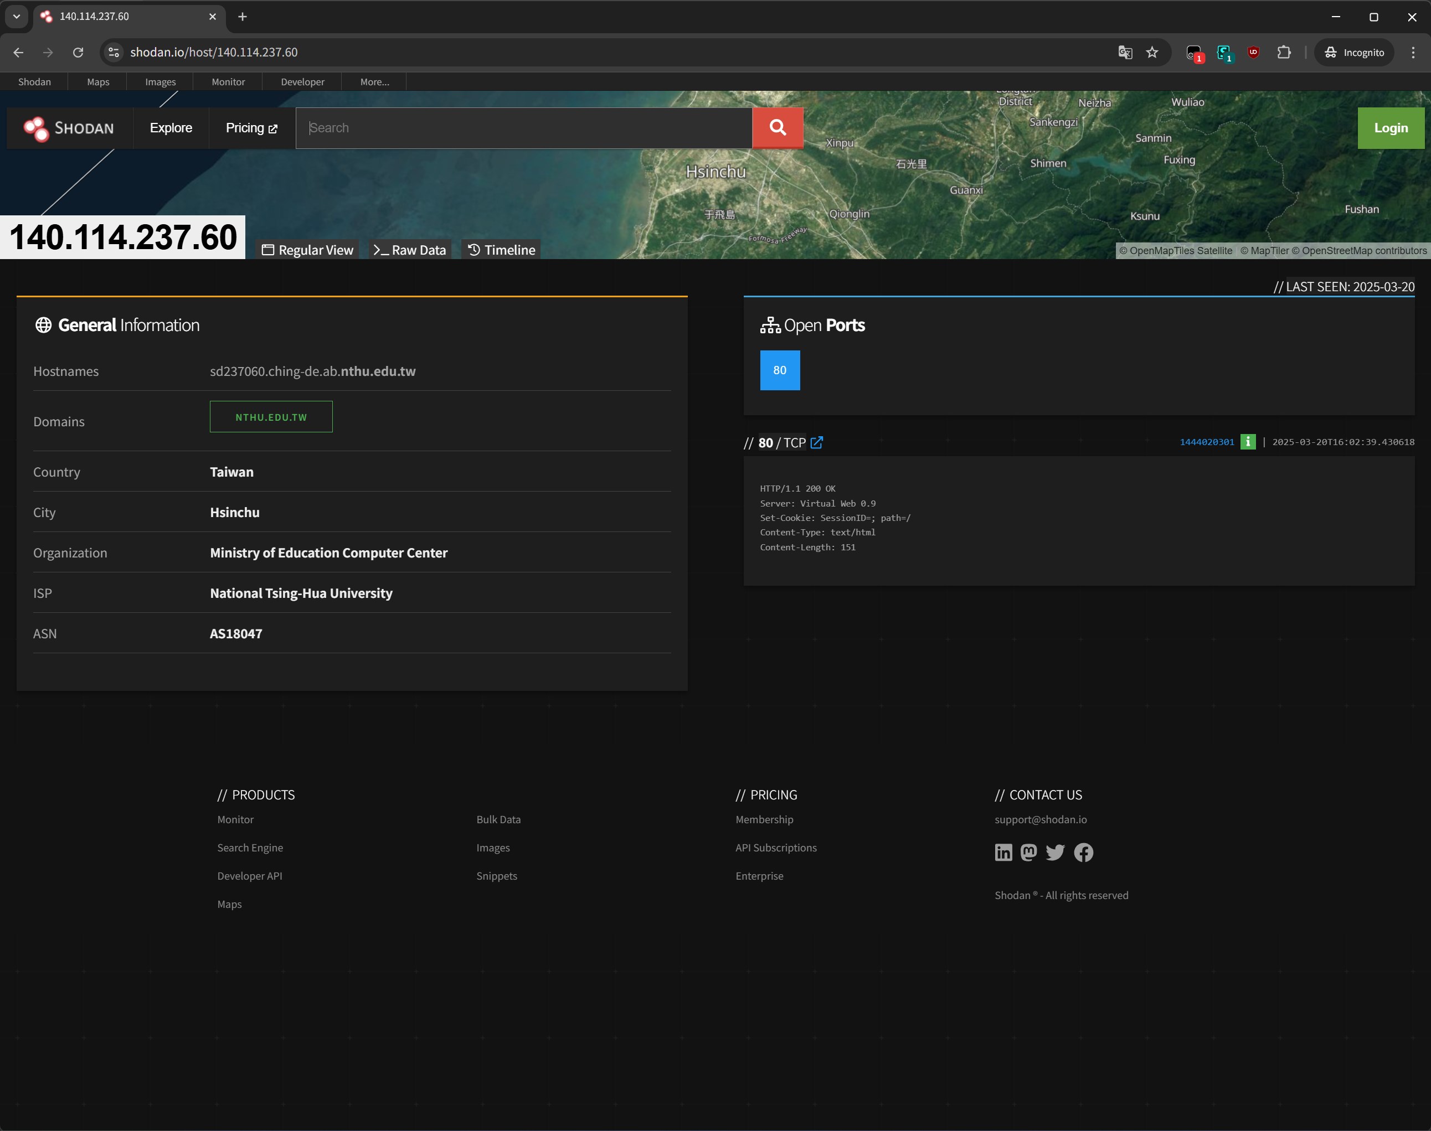Open Shodan's Twitter page icon
Viewport: 1431px width, 1131px height.
[x=1056, y=852]
